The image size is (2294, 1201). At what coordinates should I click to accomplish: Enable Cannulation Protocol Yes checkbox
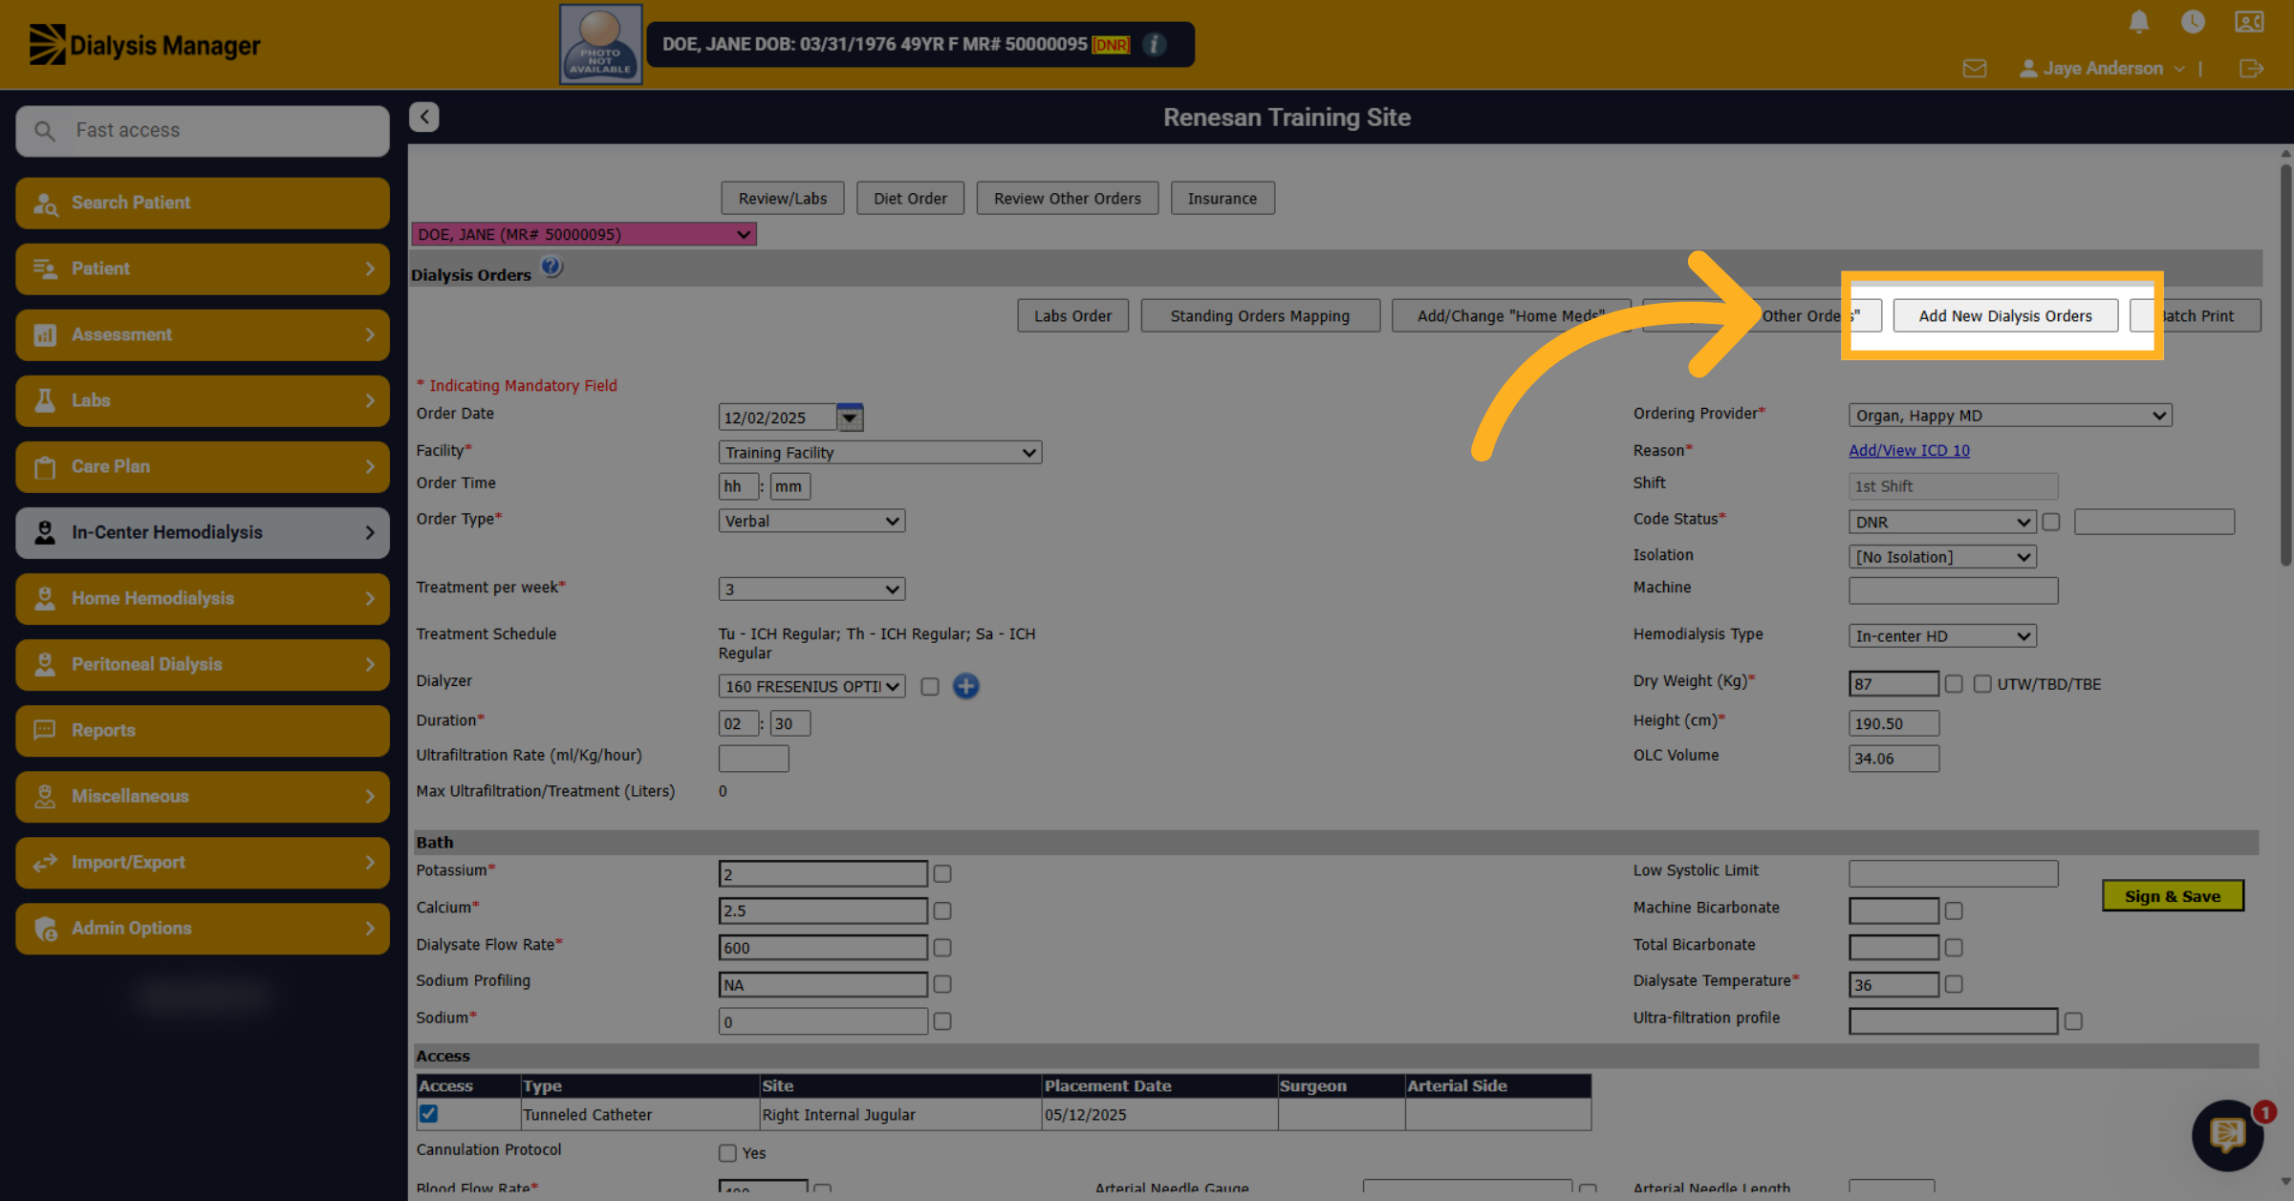[x=727, y=1153]
